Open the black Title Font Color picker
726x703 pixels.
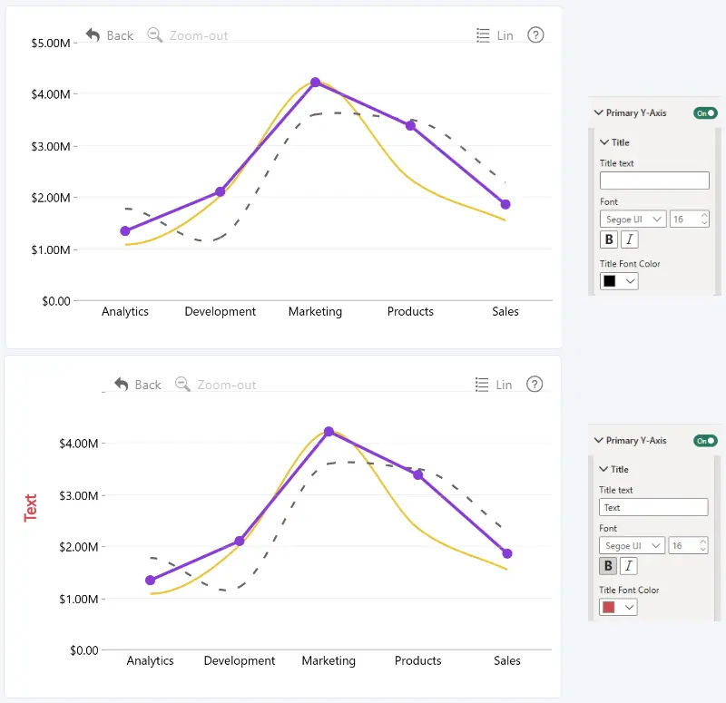[x=619, y=281]
